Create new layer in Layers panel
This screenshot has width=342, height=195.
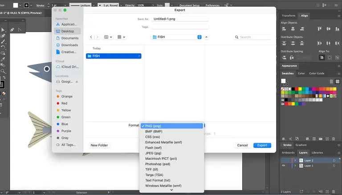tap(327, 191)
